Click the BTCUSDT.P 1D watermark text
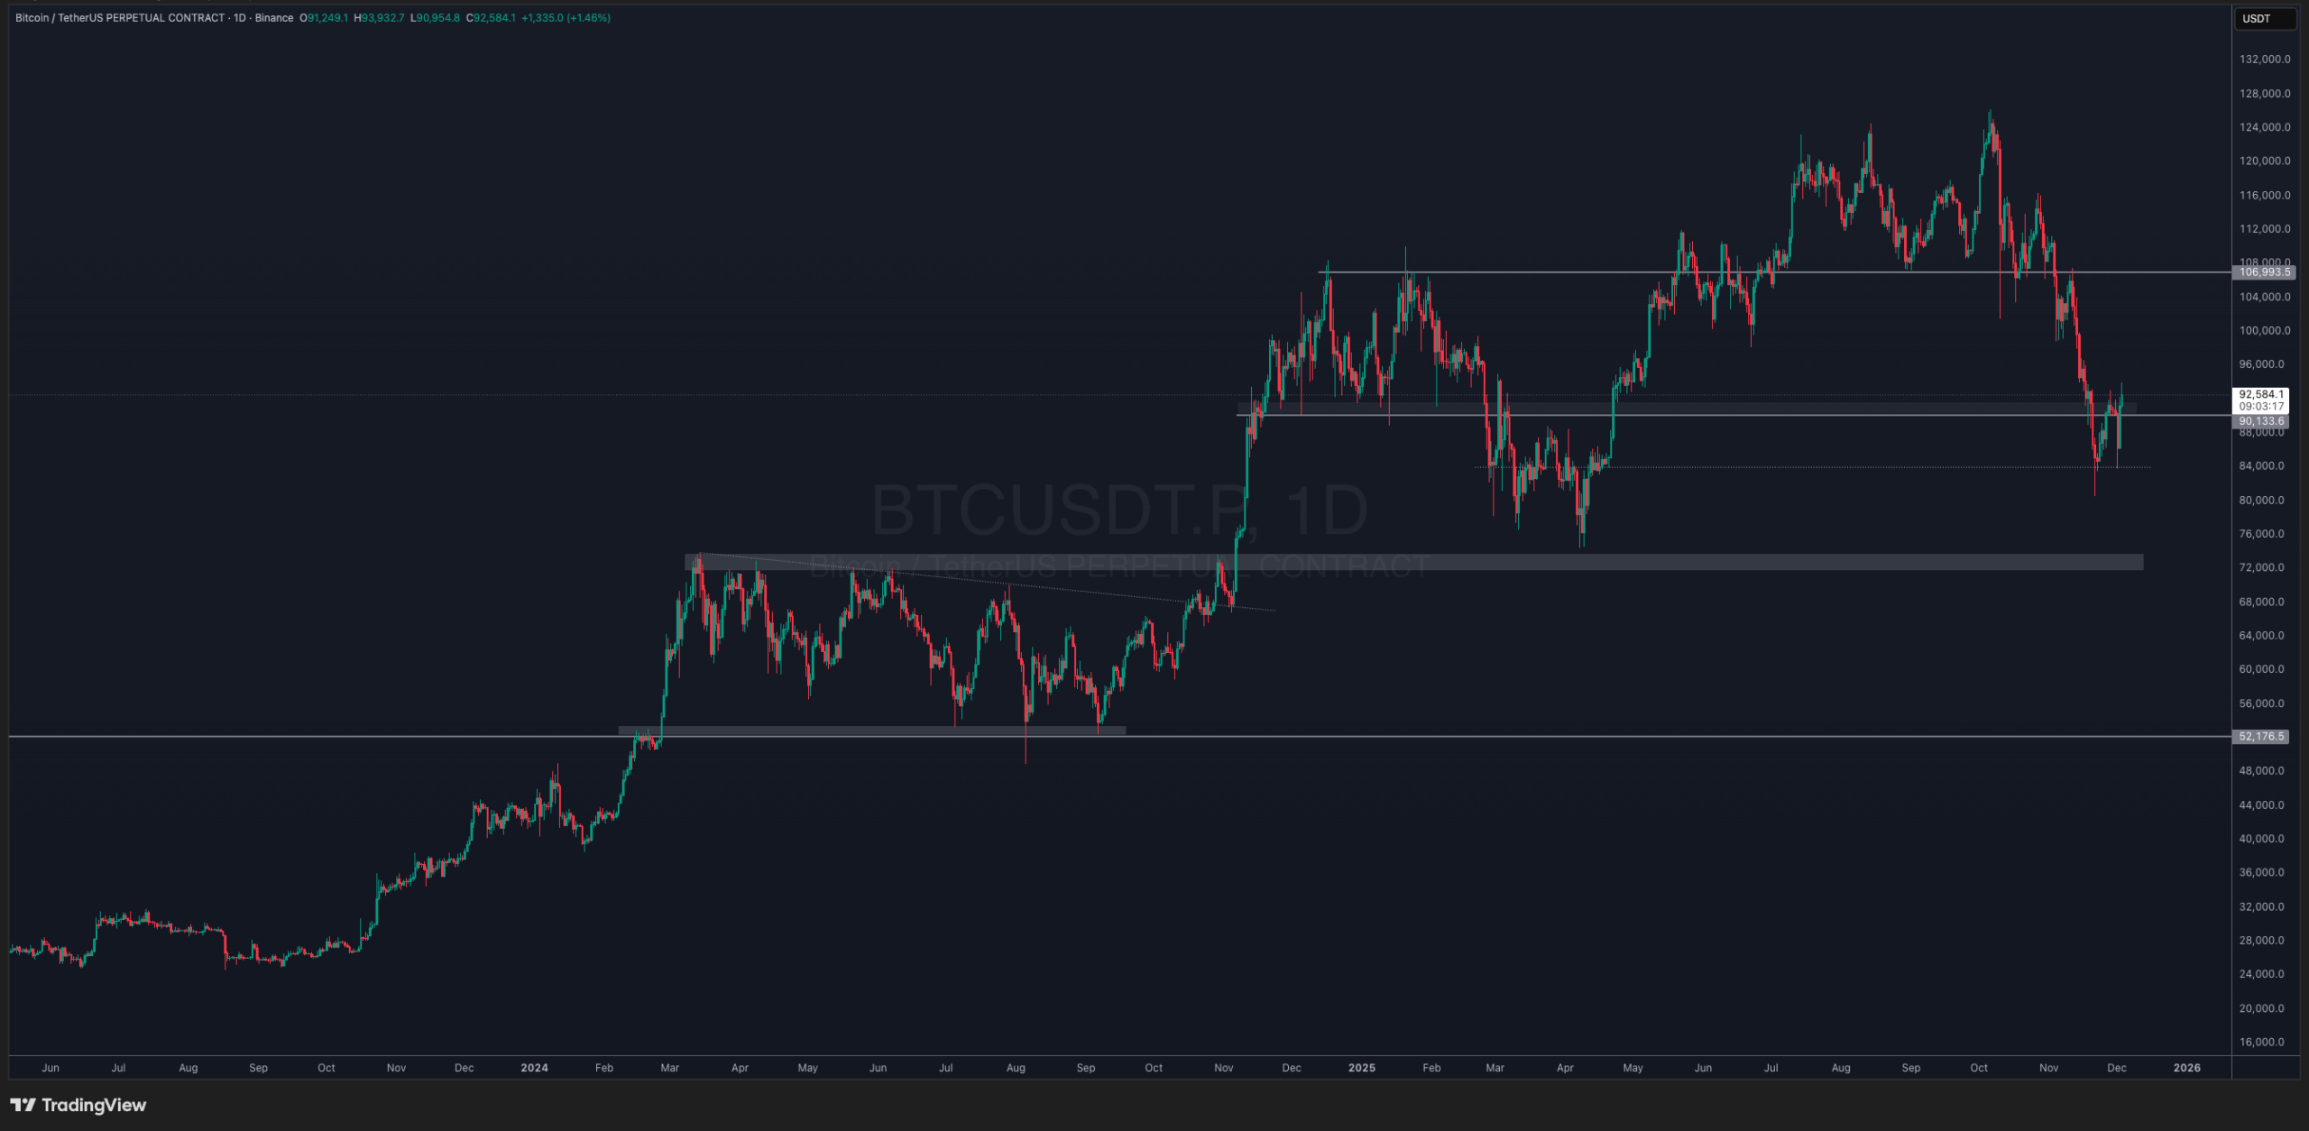Image resolution: width=2309 pixels, height=1131 pixels. point(1118,510)
